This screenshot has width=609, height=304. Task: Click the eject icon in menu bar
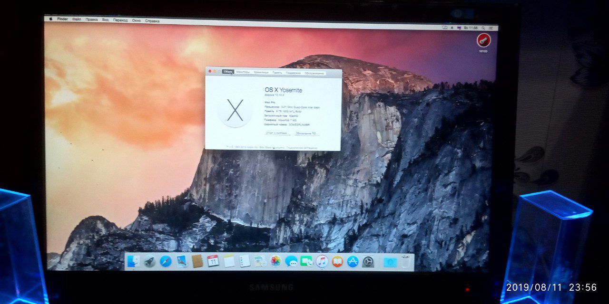[x=452, y=28]
